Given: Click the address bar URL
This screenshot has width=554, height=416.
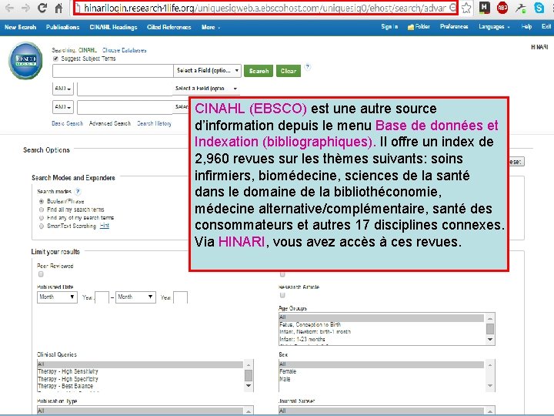Looking at the screenshot, I should 265,8.
